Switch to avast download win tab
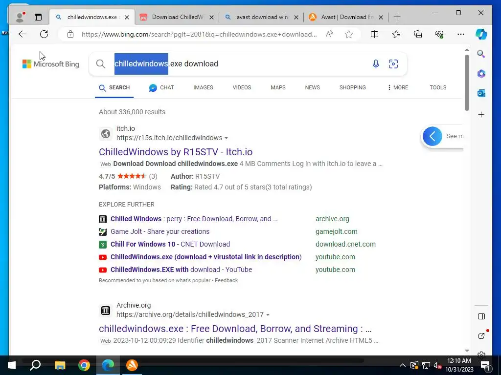Screen dimensions: 501x375 pyautogui.click(x=262, y=17)
